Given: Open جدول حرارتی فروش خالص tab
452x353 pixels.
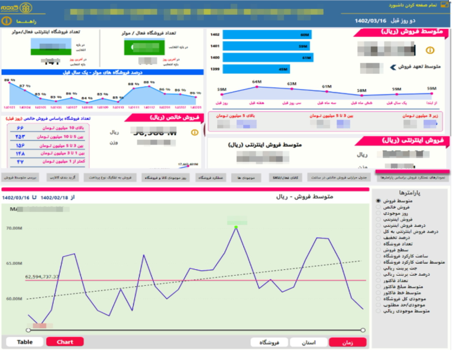Looking at the screenshot, I should pyautogui.click(x=339, y=178).
